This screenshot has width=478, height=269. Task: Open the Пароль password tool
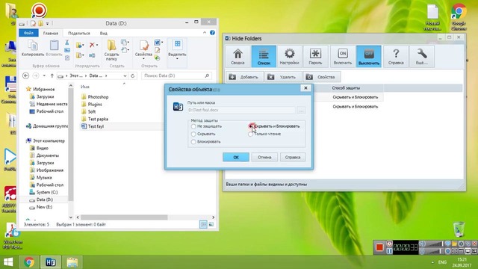(315, 57)
